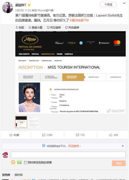Sort comments by 按热度 tab
Viewport: 129px width, 180px height.
[6, 175]
